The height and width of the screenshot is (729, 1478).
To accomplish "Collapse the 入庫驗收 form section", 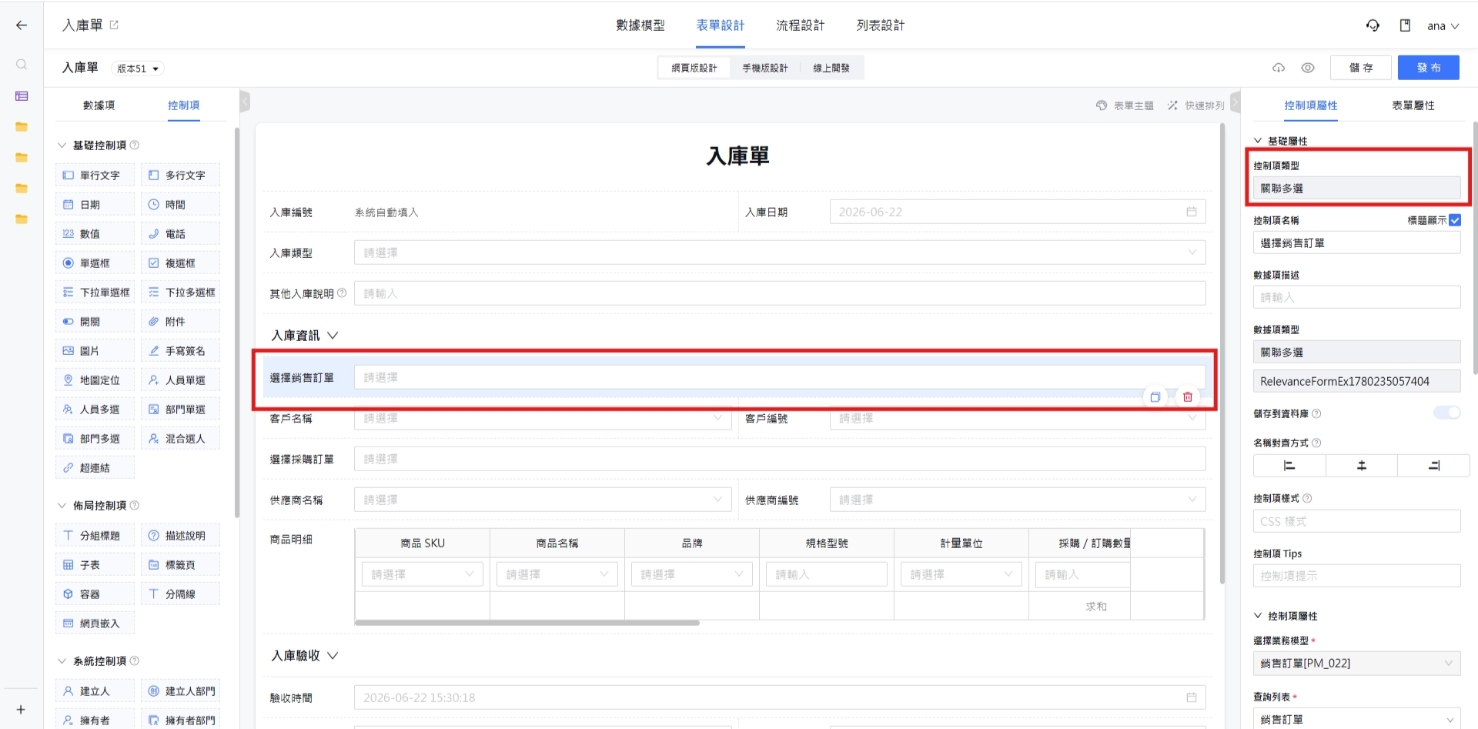I will [333, 656].
